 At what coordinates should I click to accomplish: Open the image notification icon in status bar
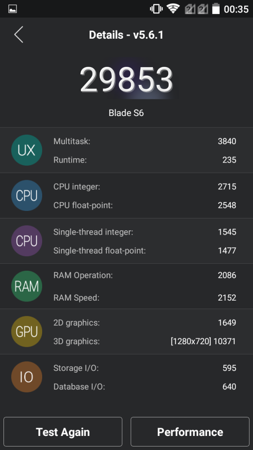(x=13, y=9)
